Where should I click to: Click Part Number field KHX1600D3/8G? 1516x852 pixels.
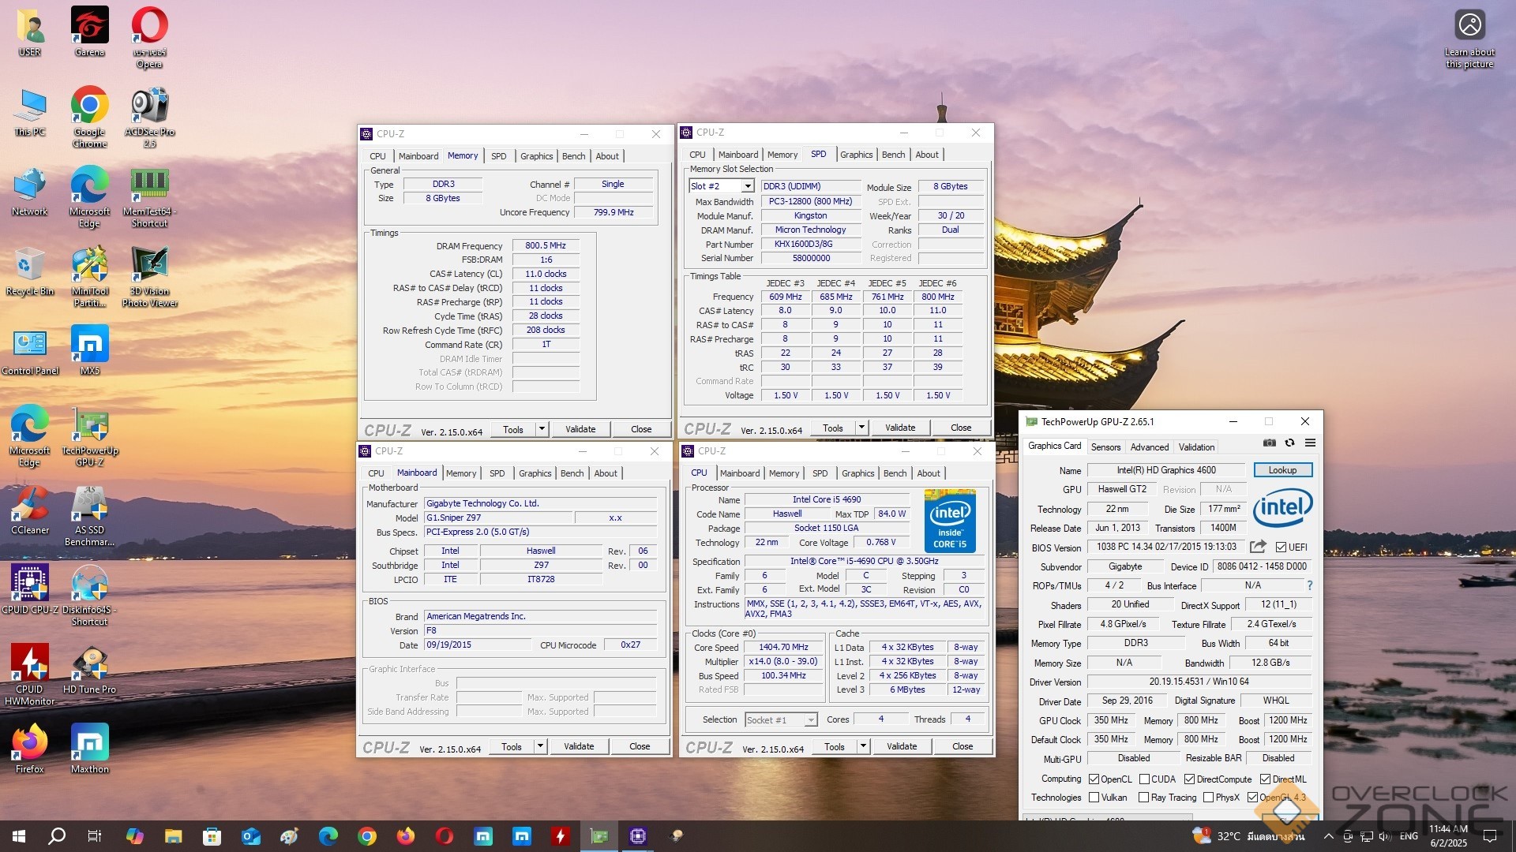pos(811,244)
